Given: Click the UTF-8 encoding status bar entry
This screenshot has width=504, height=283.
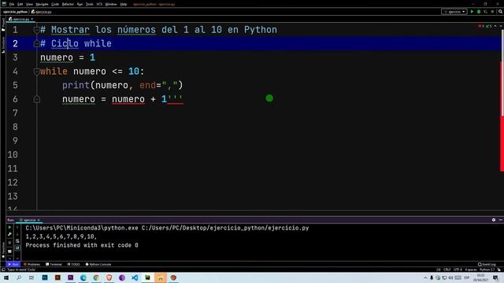Looking at the screenshot, I should click(x=458, y=270).
